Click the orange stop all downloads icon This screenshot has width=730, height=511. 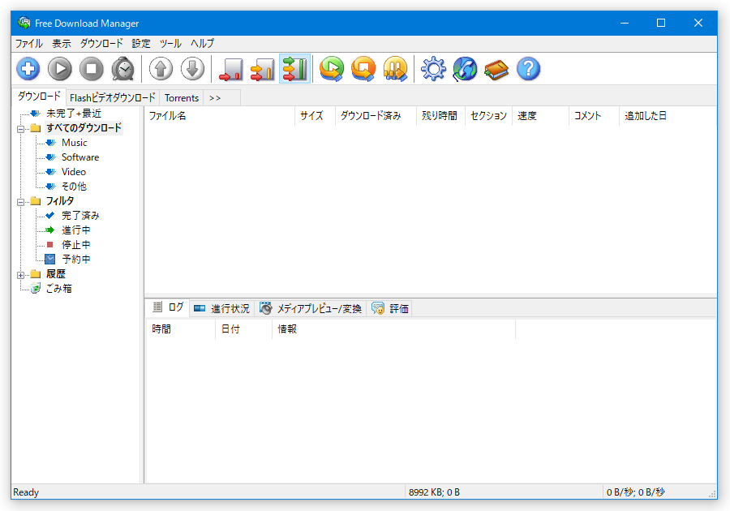[363, 69]
